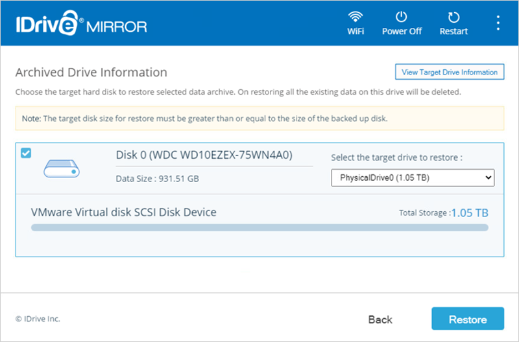The width and height of the screenshot is (519, 342).
Task: Click the VMware Virtual disk SCSI Disk Device label
Action: pyautogui.click(x=123, y=212)
